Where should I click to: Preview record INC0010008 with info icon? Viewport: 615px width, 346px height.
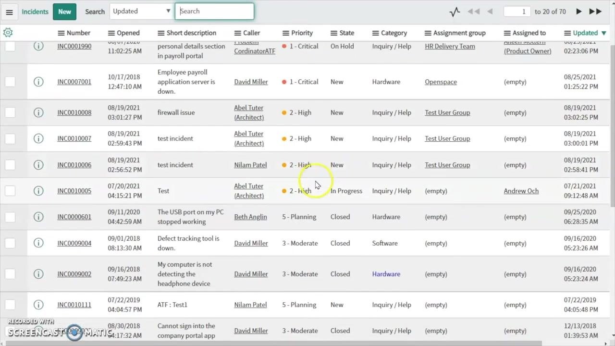(38, 112)
